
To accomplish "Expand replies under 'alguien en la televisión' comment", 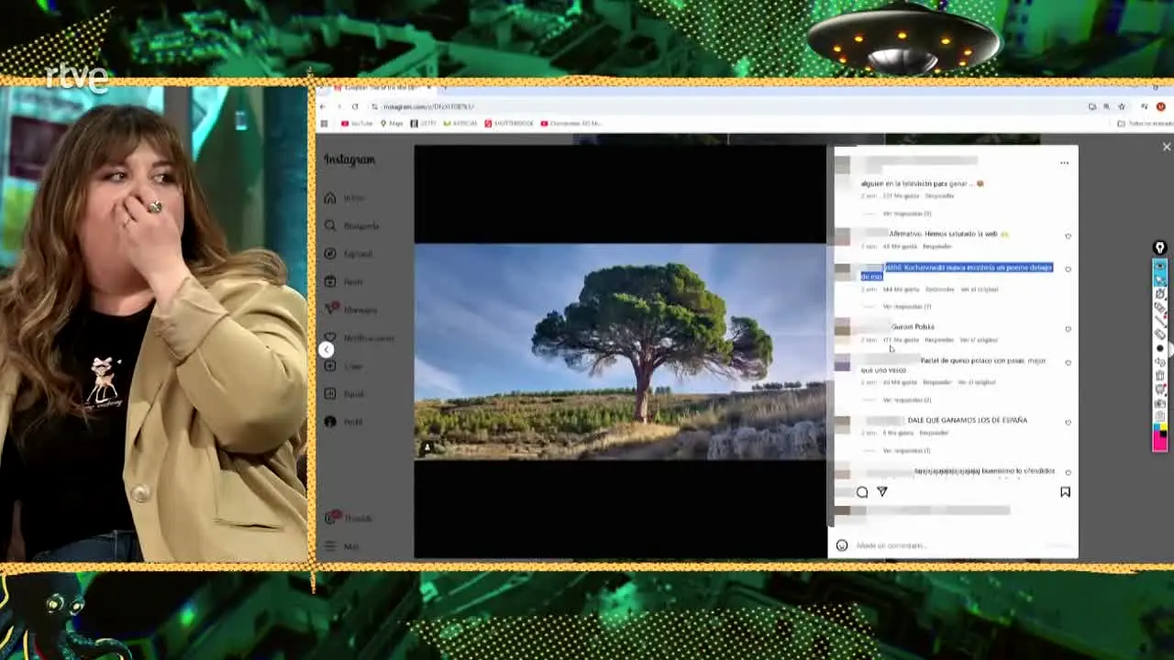I will (x=906, y=214).
